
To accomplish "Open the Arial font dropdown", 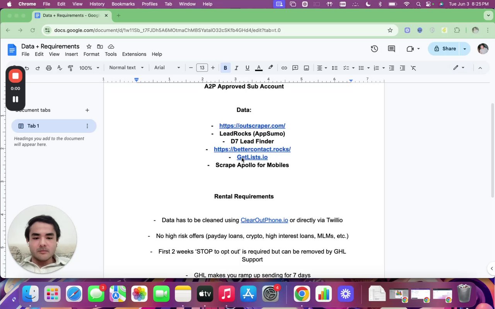I will click(167, 68).
